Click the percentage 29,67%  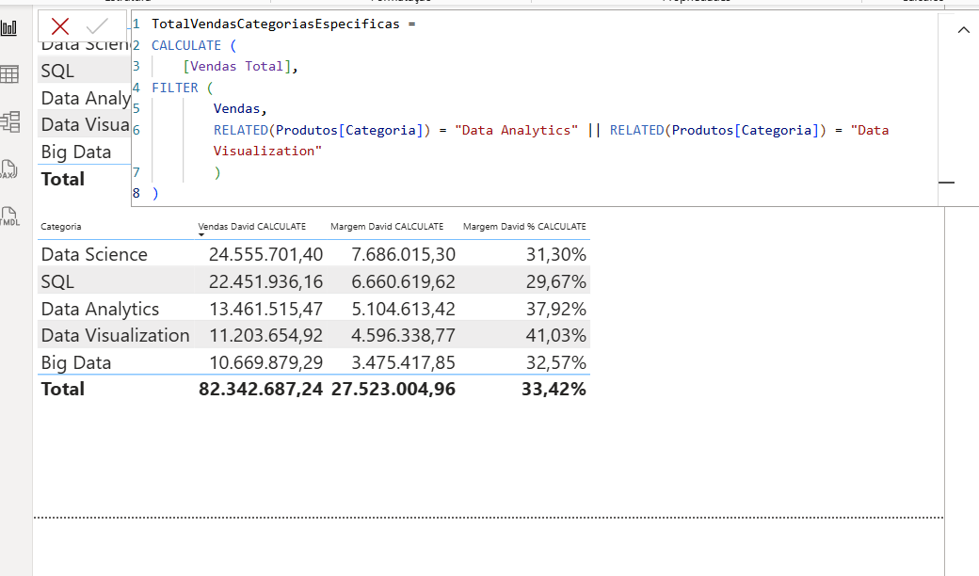[x=556, y=282]
